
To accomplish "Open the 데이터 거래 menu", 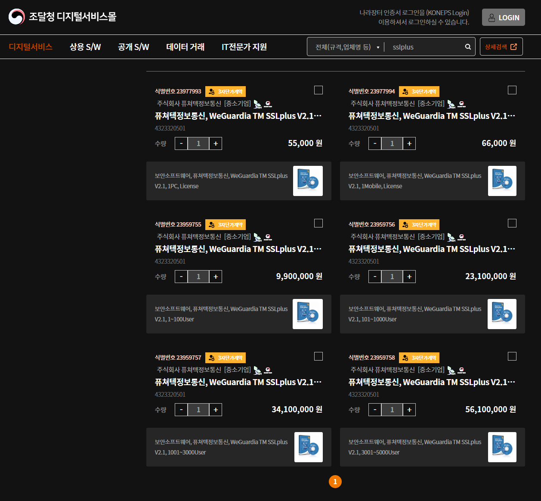I will [185, 47].
